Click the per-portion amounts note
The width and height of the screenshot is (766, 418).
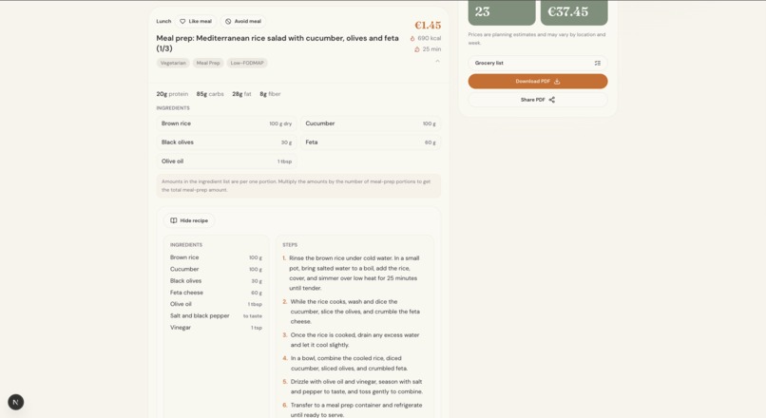click(x=298, y=185)
